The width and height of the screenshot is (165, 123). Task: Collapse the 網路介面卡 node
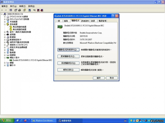5,58
